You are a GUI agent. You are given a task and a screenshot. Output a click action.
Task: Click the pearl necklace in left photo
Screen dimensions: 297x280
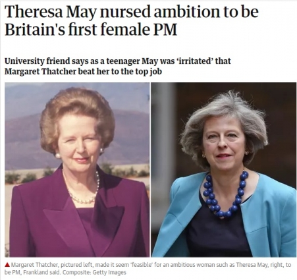coord(83,188)
